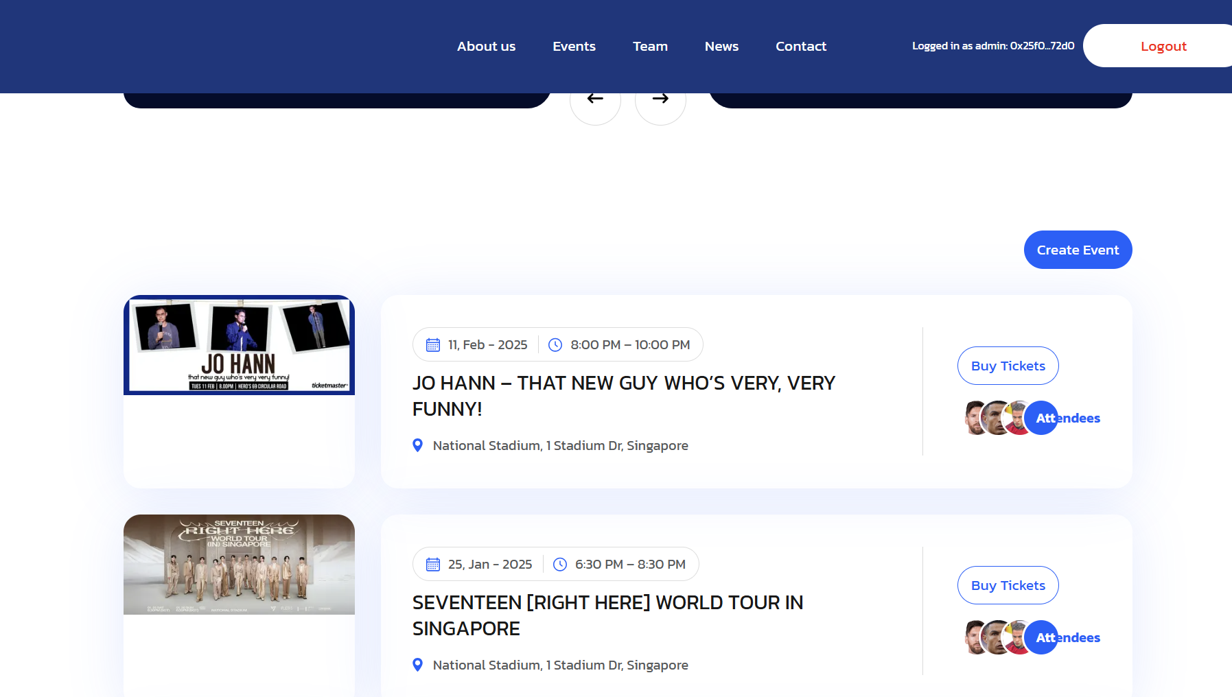Click calendar icon beside 11, Feb - 2025
Viewport: 1232px width, 697px height.
pyautogui.click(x=433, y=345)
